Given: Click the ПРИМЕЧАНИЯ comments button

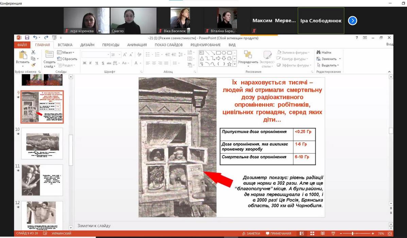Looking at the screenshot, I should [278, 234].
